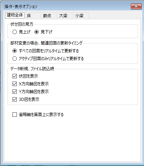
Task: Click the 建物全体 tab
Action: [x=15, y=15]
